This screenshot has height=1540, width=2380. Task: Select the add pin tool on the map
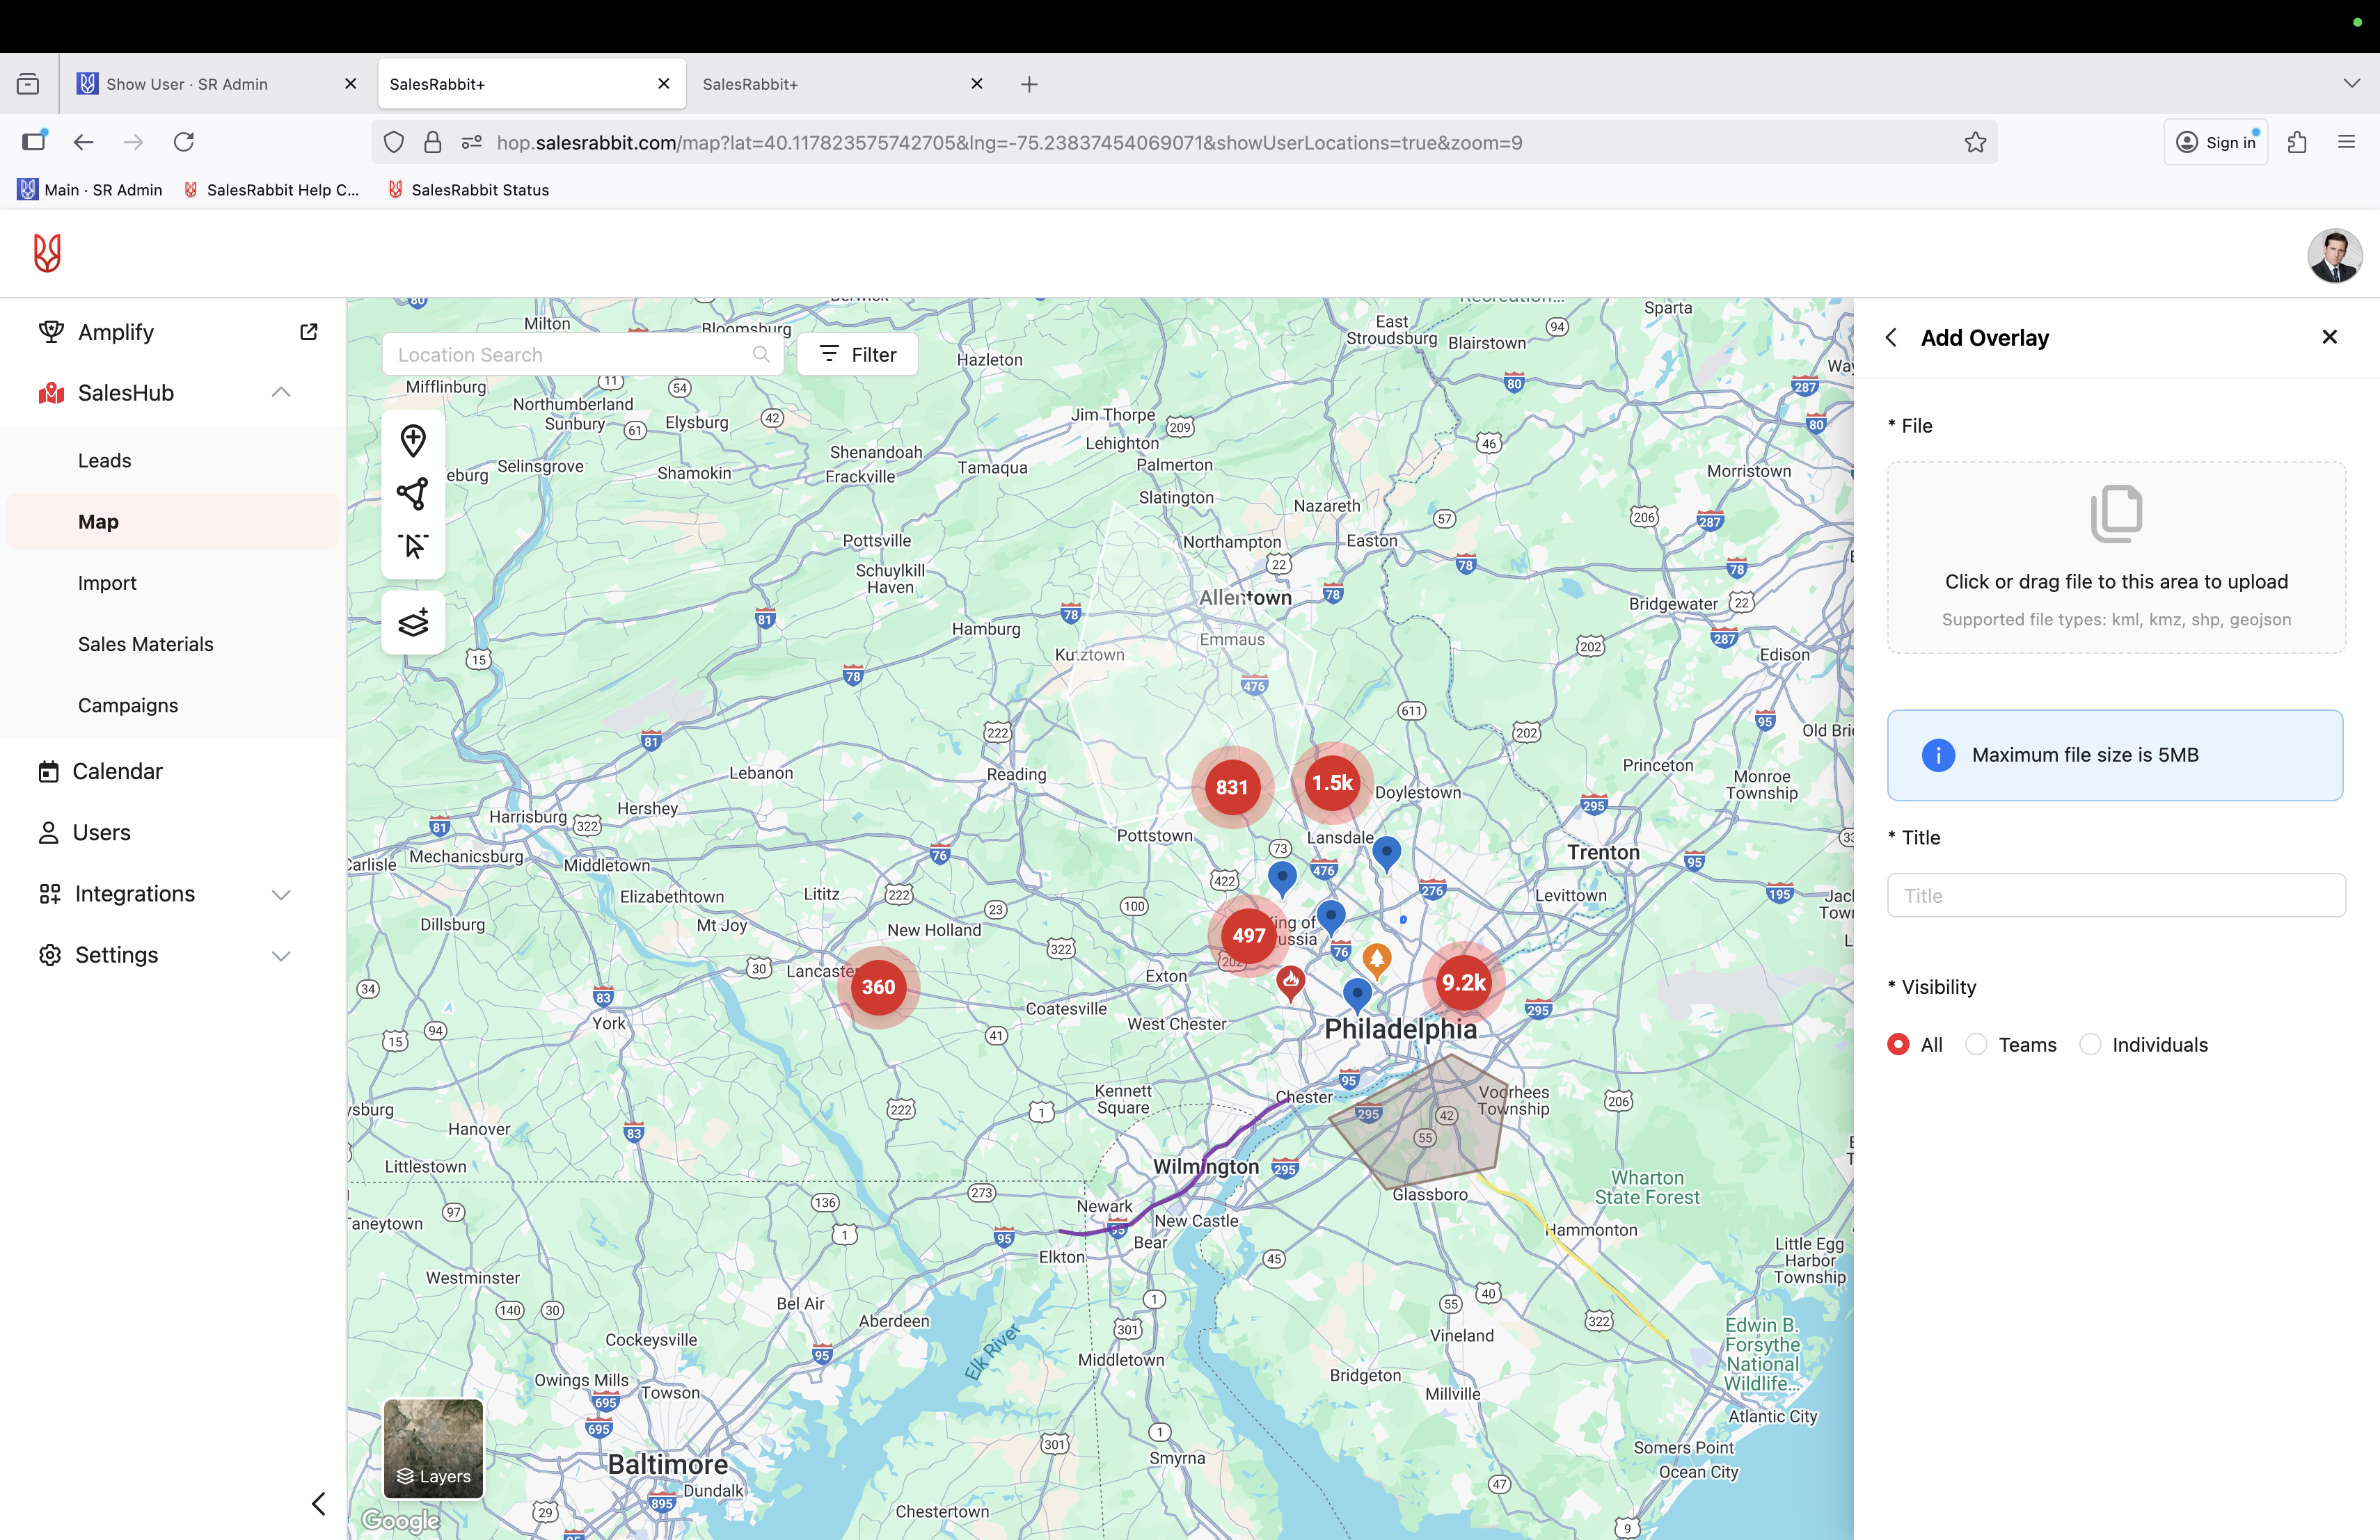[413, 440]
